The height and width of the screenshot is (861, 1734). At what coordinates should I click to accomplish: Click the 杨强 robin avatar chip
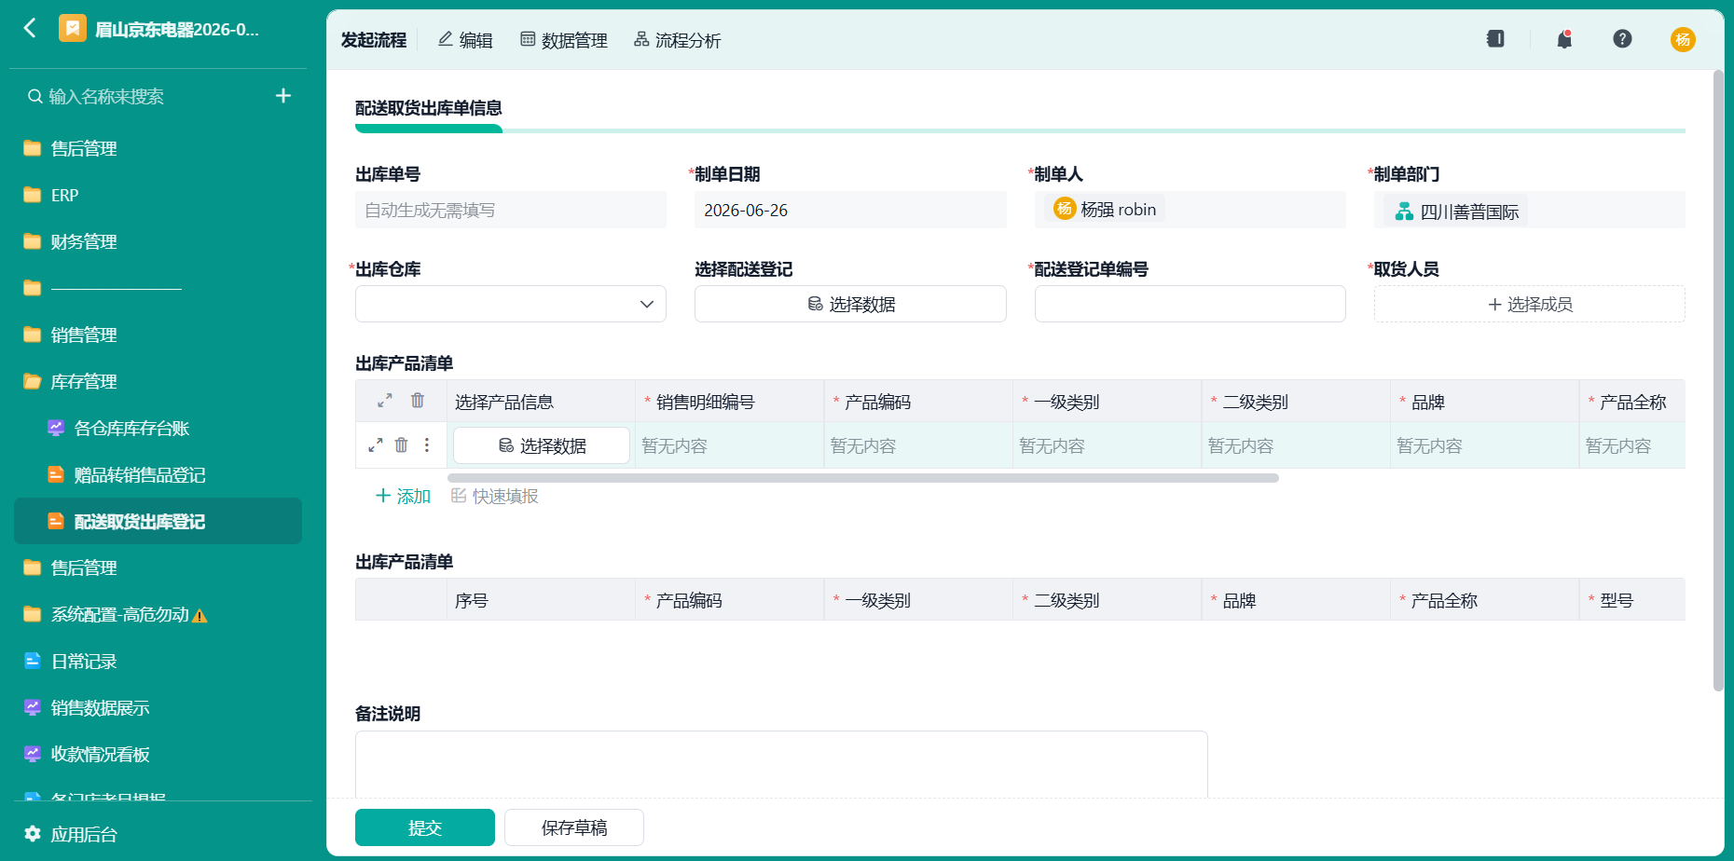[1105, 210]
